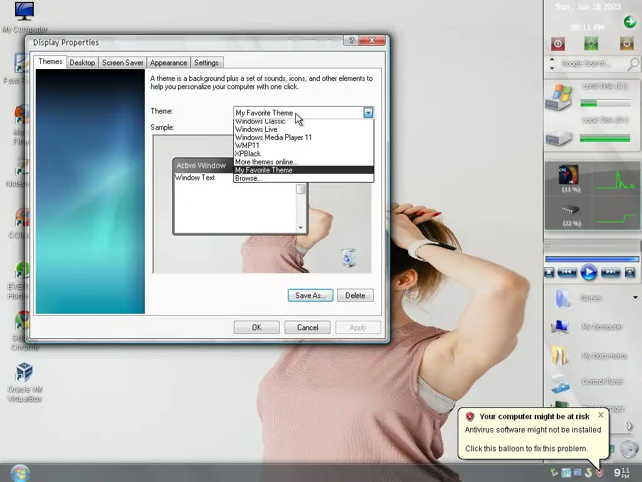Click the help question mark button
This screenshot has height=482, width=642.
coord(351,40)
